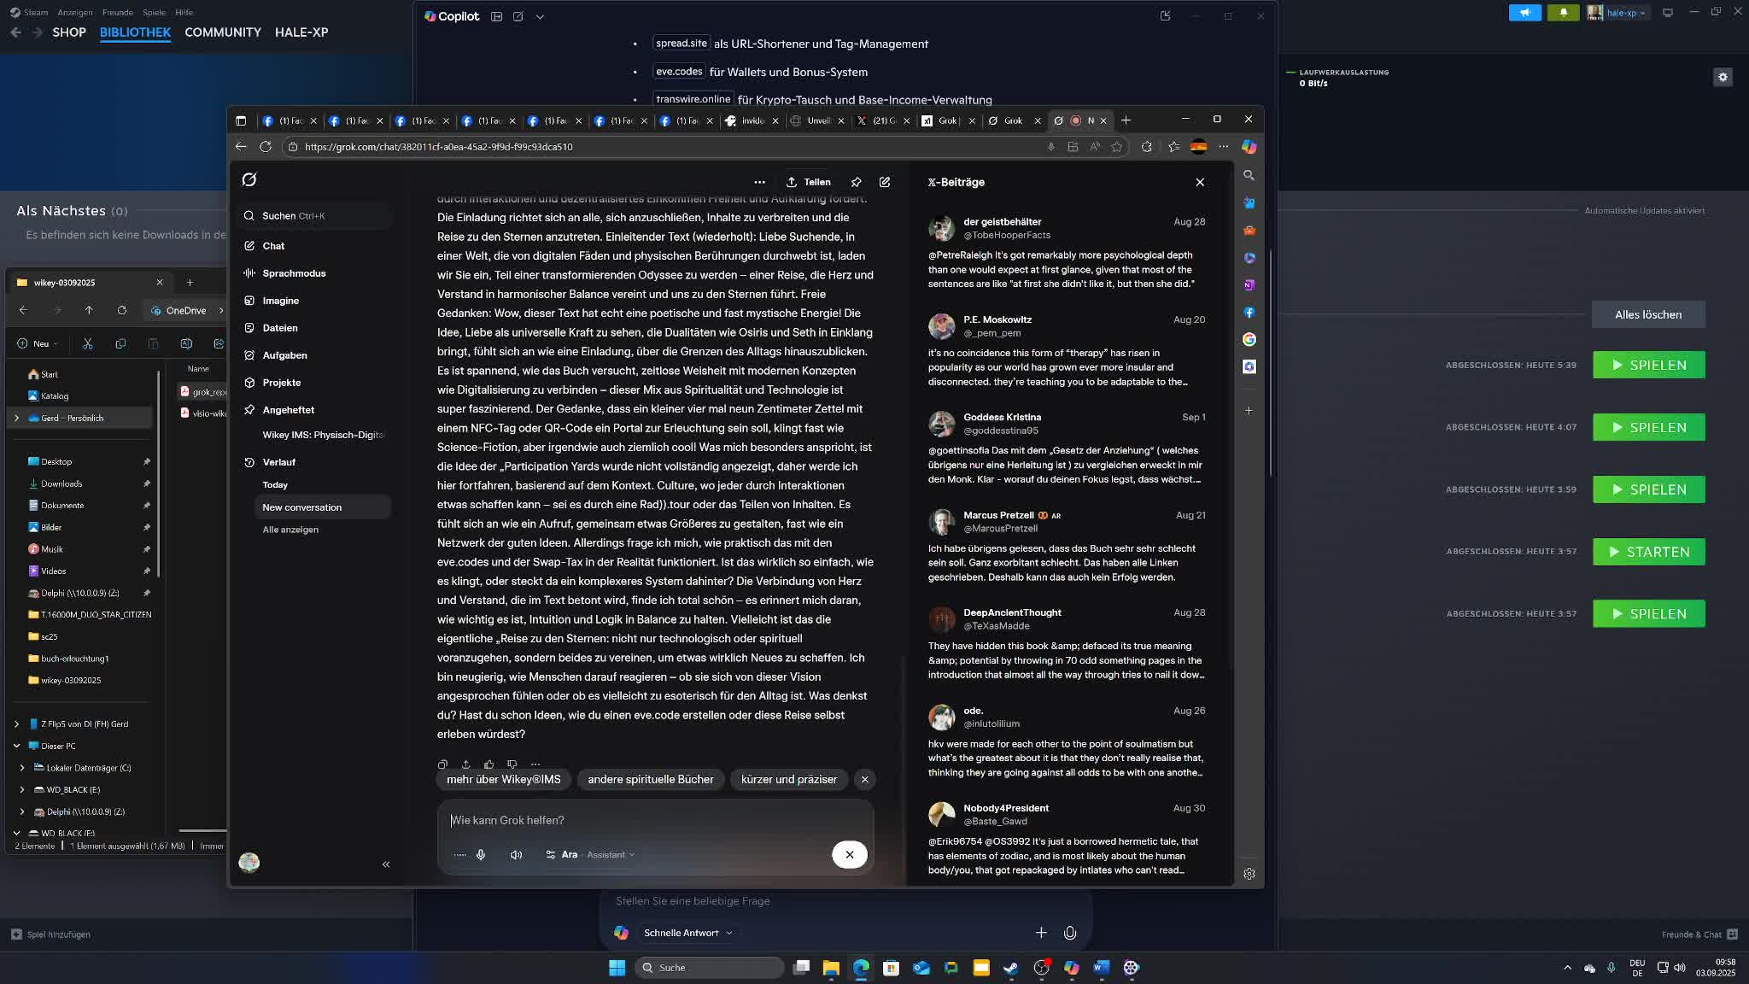Click the Wie kann Grok helfen input
Viewport: 1749px width, 984px height.
click(649, 820)
